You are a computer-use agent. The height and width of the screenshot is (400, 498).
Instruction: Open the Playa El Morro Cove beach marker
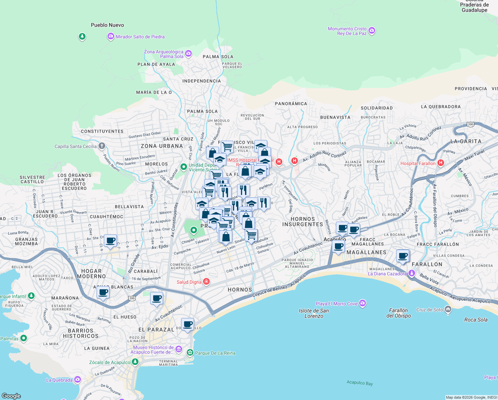click(x=363, y=303)
